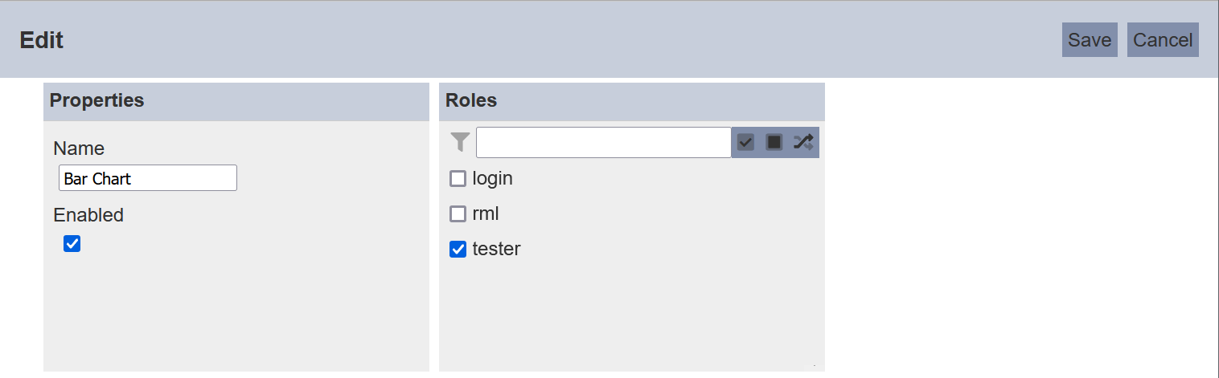The width and height of the screenshot is (1219, 378).
Task: Click the Roles panel header
Action: pyautogui.click(x=632, y=101)
